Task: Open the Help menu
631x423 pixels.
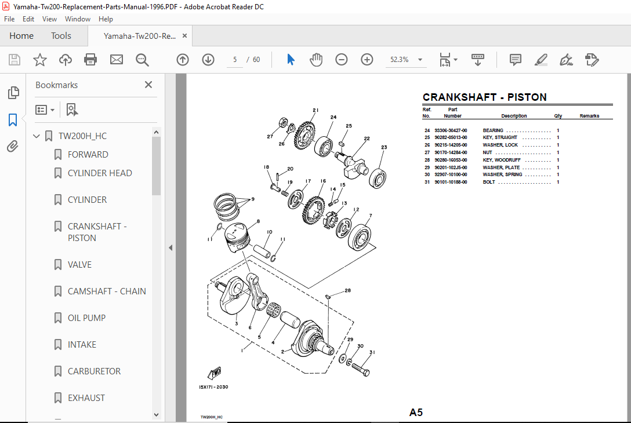Action: click(x=106, y=19)
